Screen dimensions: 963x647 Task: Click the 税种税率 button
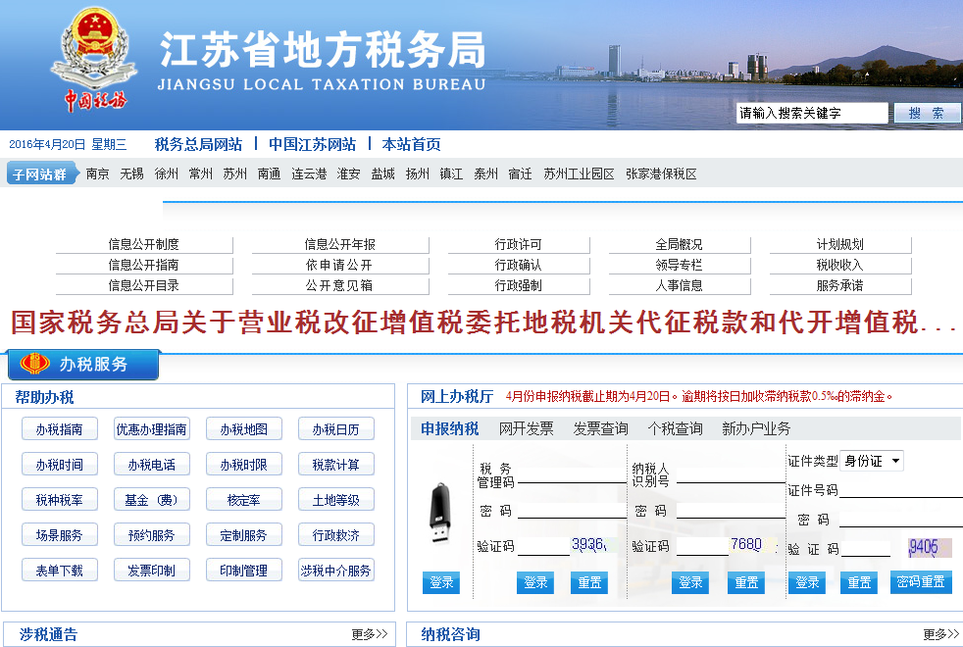(60, 500)
